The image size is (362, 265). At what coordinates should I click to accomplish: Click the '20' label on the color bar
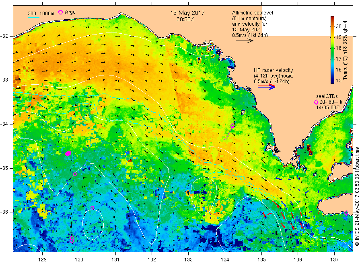[338, 26]
